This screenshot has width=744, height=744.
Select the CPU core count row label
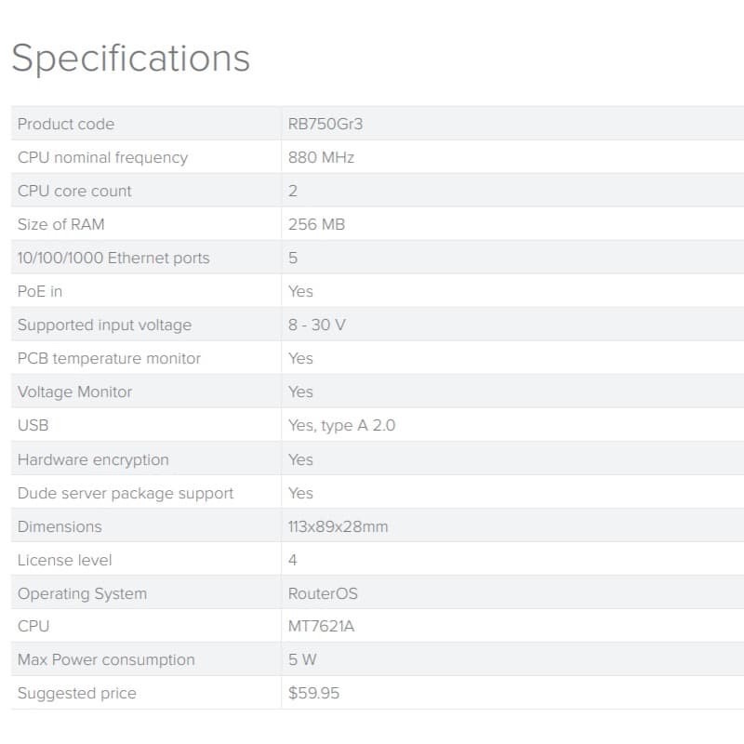74,191
